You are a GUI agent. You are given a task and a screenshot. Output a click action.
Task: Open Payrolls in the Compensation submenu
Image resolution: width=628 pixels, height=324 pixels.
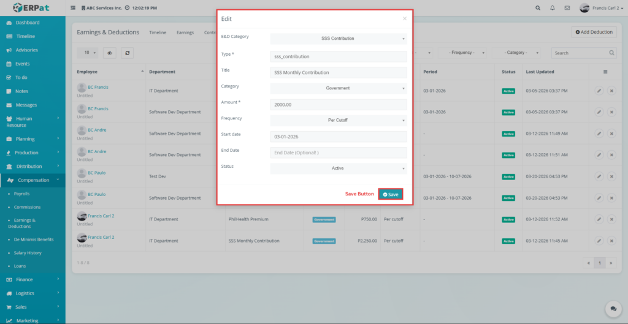point(22,194)
